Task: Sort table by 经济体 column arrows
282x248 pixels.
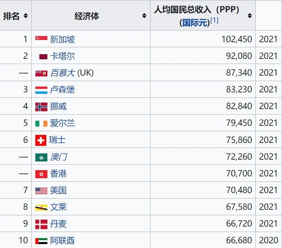Action: (x=144, y=16)
